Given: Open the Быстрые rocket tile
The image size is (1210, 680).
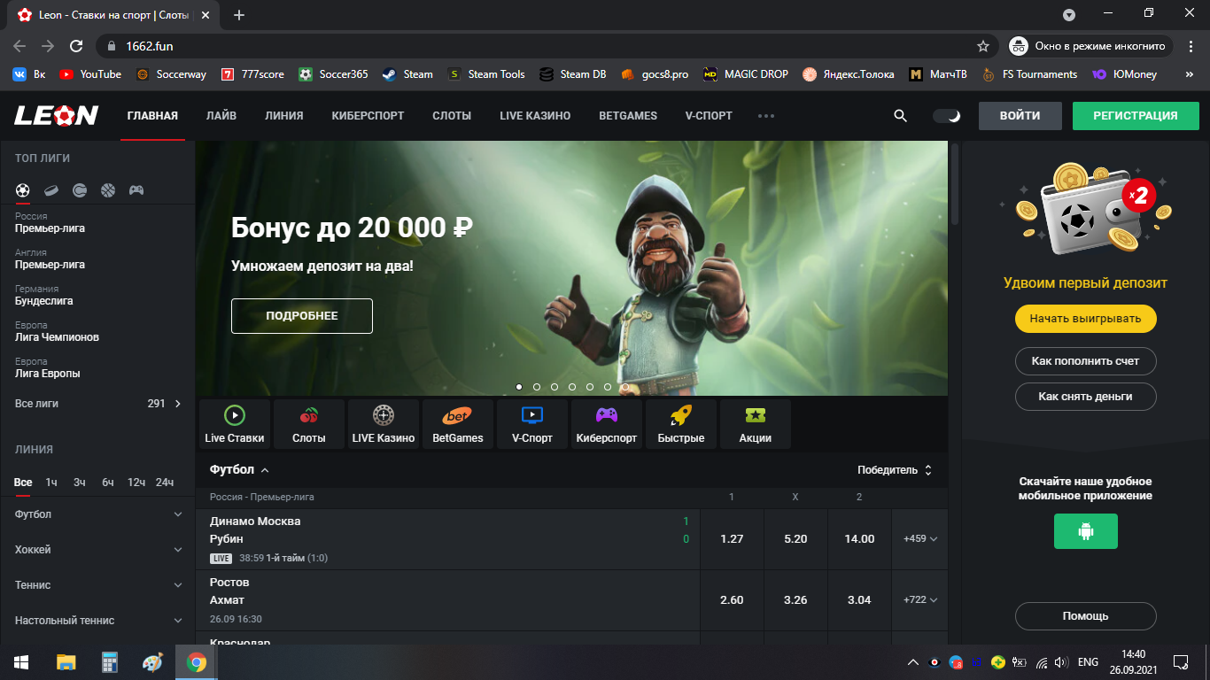Looking at the screenshot, I should tap(681, 424).
